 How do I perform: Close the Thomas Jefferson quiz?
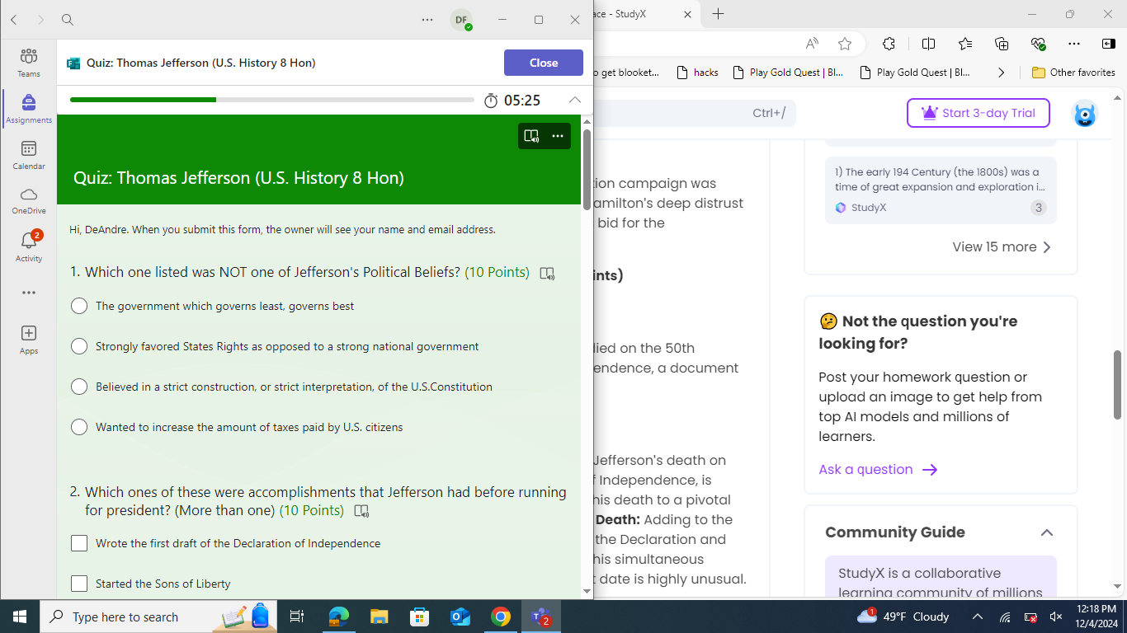pos(544,63)
